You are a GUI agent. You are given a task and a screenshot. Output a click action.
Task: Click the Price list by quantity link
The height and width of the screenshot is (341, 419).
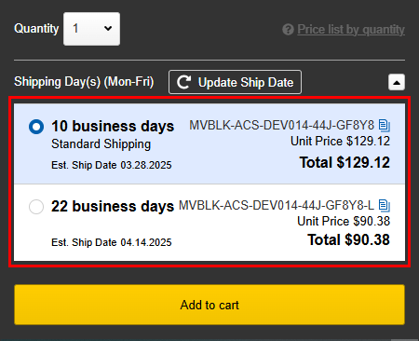(351, 30)
